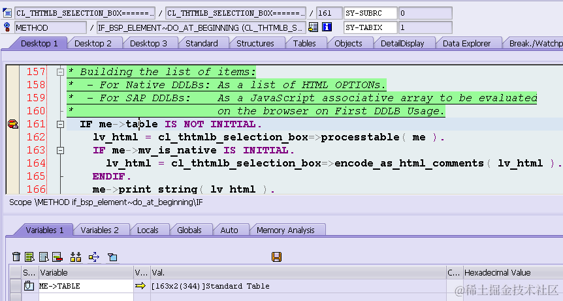
Task: Click the grey list icon with arrow
Action: (x=44, y=257)
